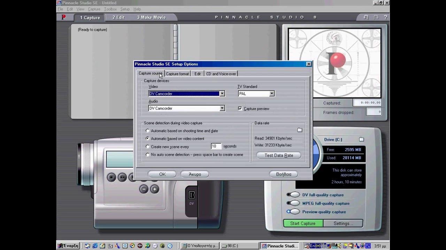Screen dimensions: 446x250
Task: Switch to 2 Edit mode tab
Action: point(118,17)
